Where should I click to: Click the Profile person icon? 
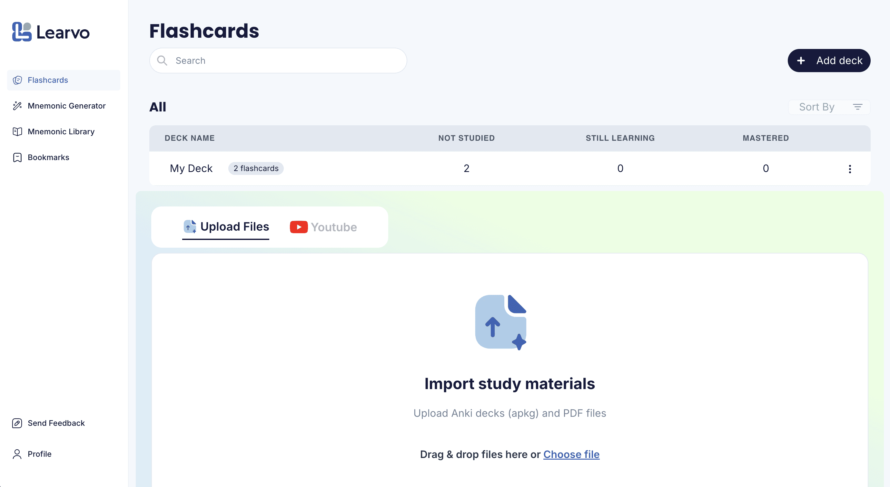pos(17,454)
